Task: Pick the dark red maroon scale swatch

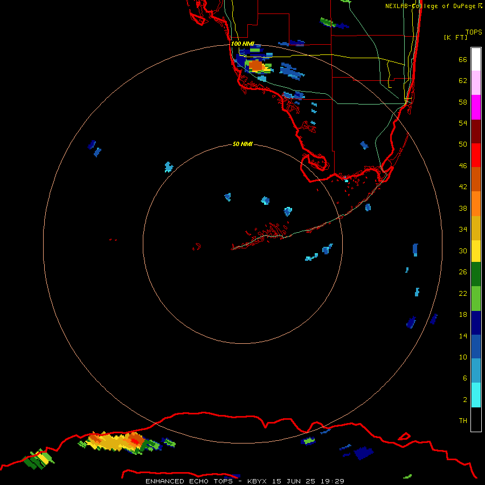Action: (x=476, y=131)
